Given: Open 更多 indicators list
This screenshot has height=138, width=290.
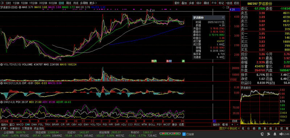Looking at the screenshot, I should click(175, 125).
